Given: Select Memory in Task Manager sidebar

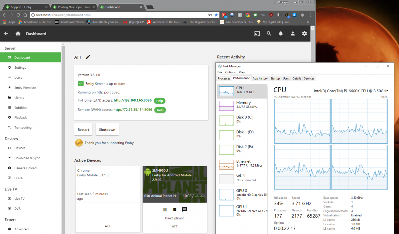Looking at the screenshot, I should point(242,105).
